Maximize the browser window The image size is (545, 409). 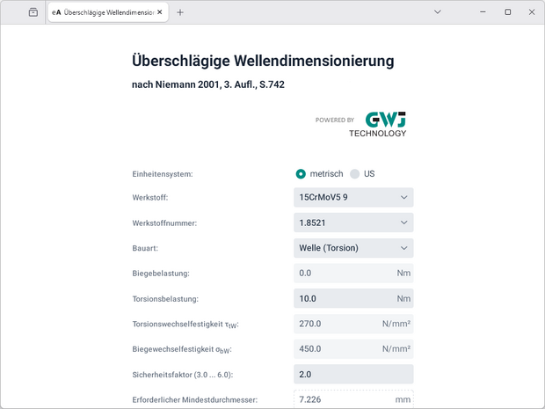click(507, 12)
